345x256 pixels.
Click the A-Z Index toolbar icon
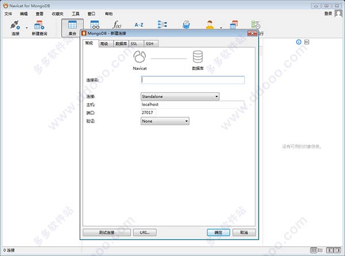pos(139,25)
